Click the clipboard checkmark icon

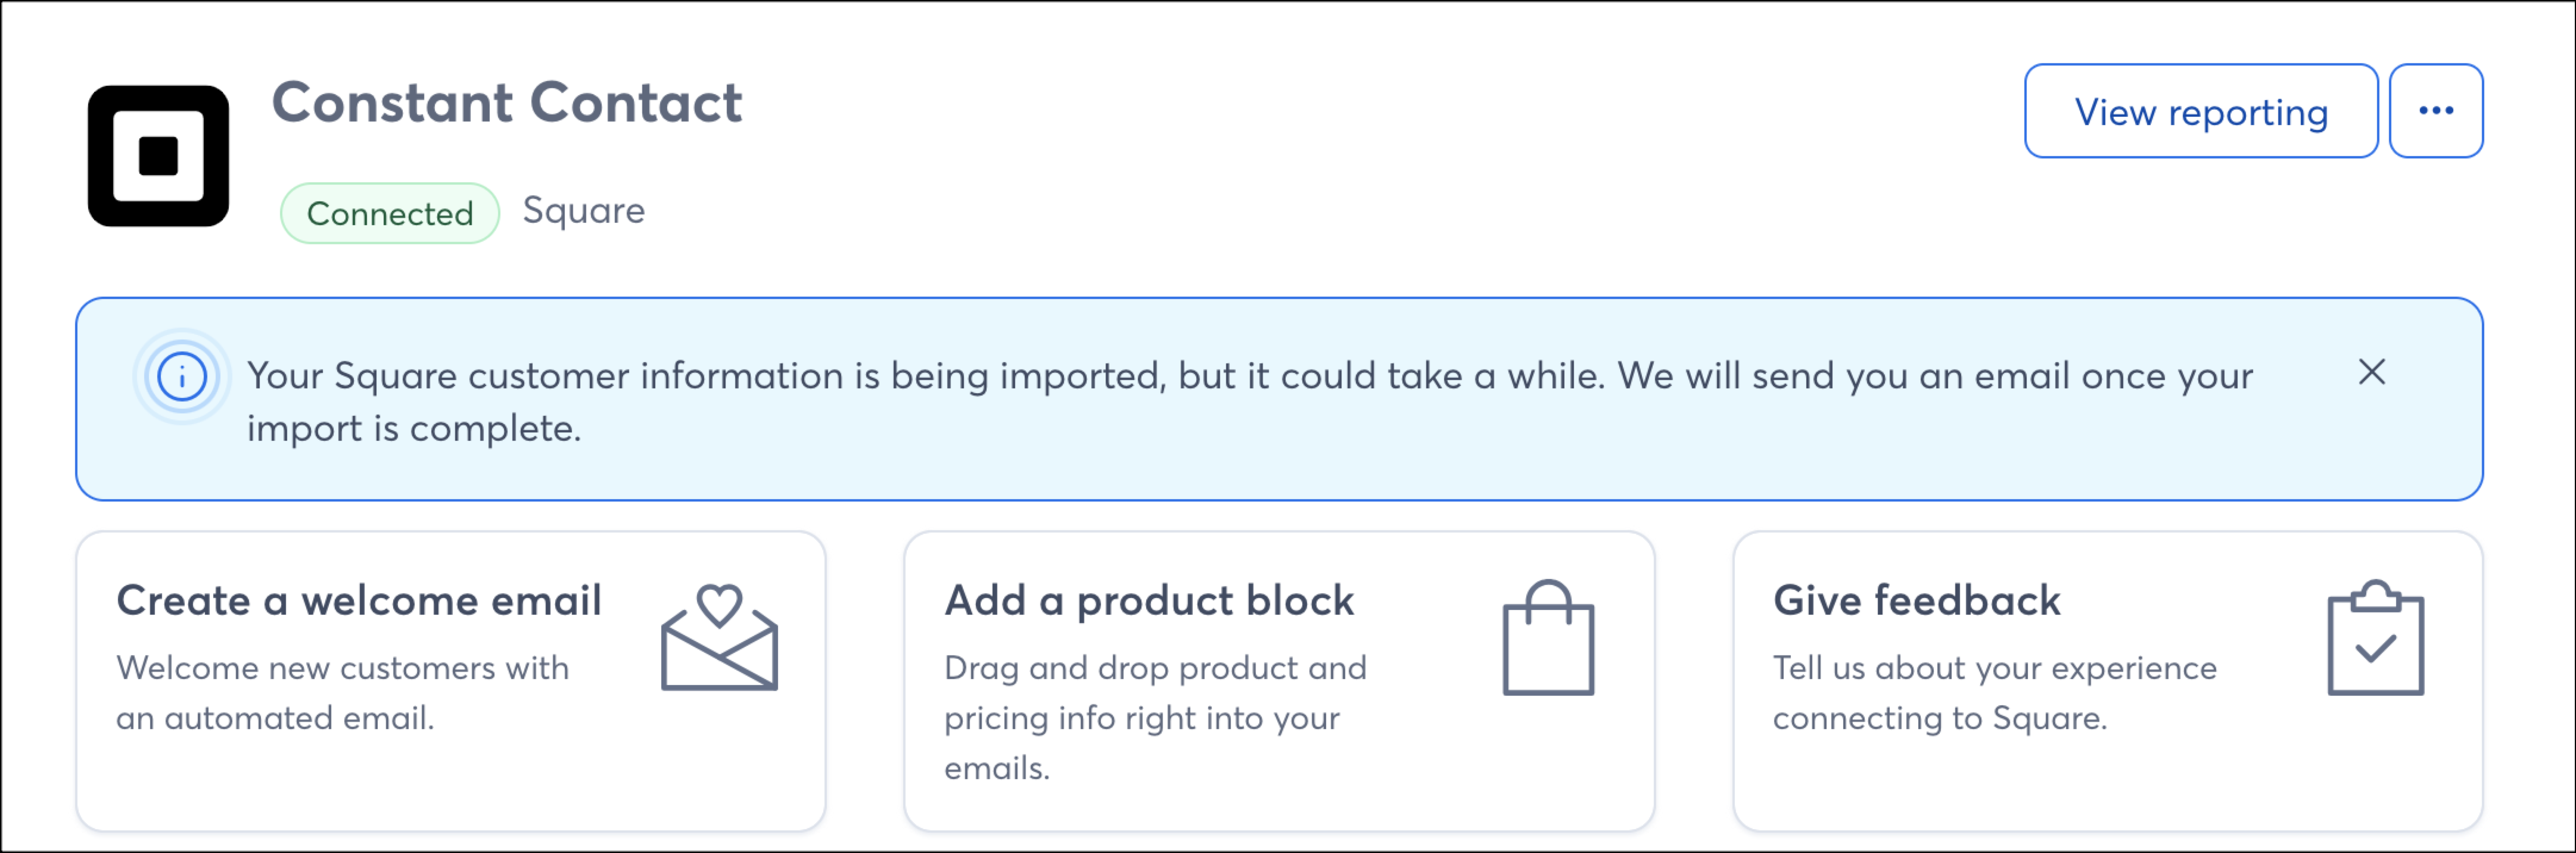pyautogui.click(x=2375, y=637)
